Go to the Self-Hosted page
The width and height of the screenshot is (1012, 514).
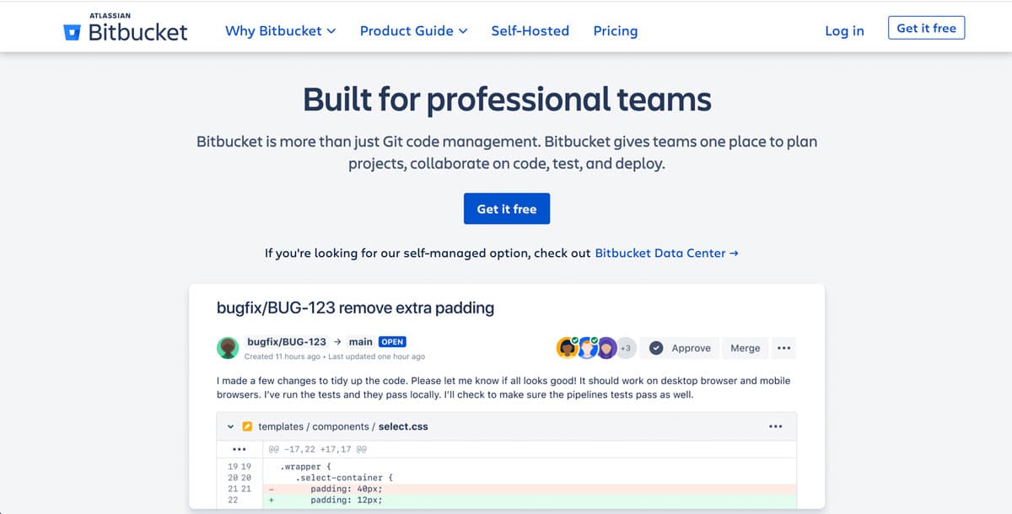(530, 30)
